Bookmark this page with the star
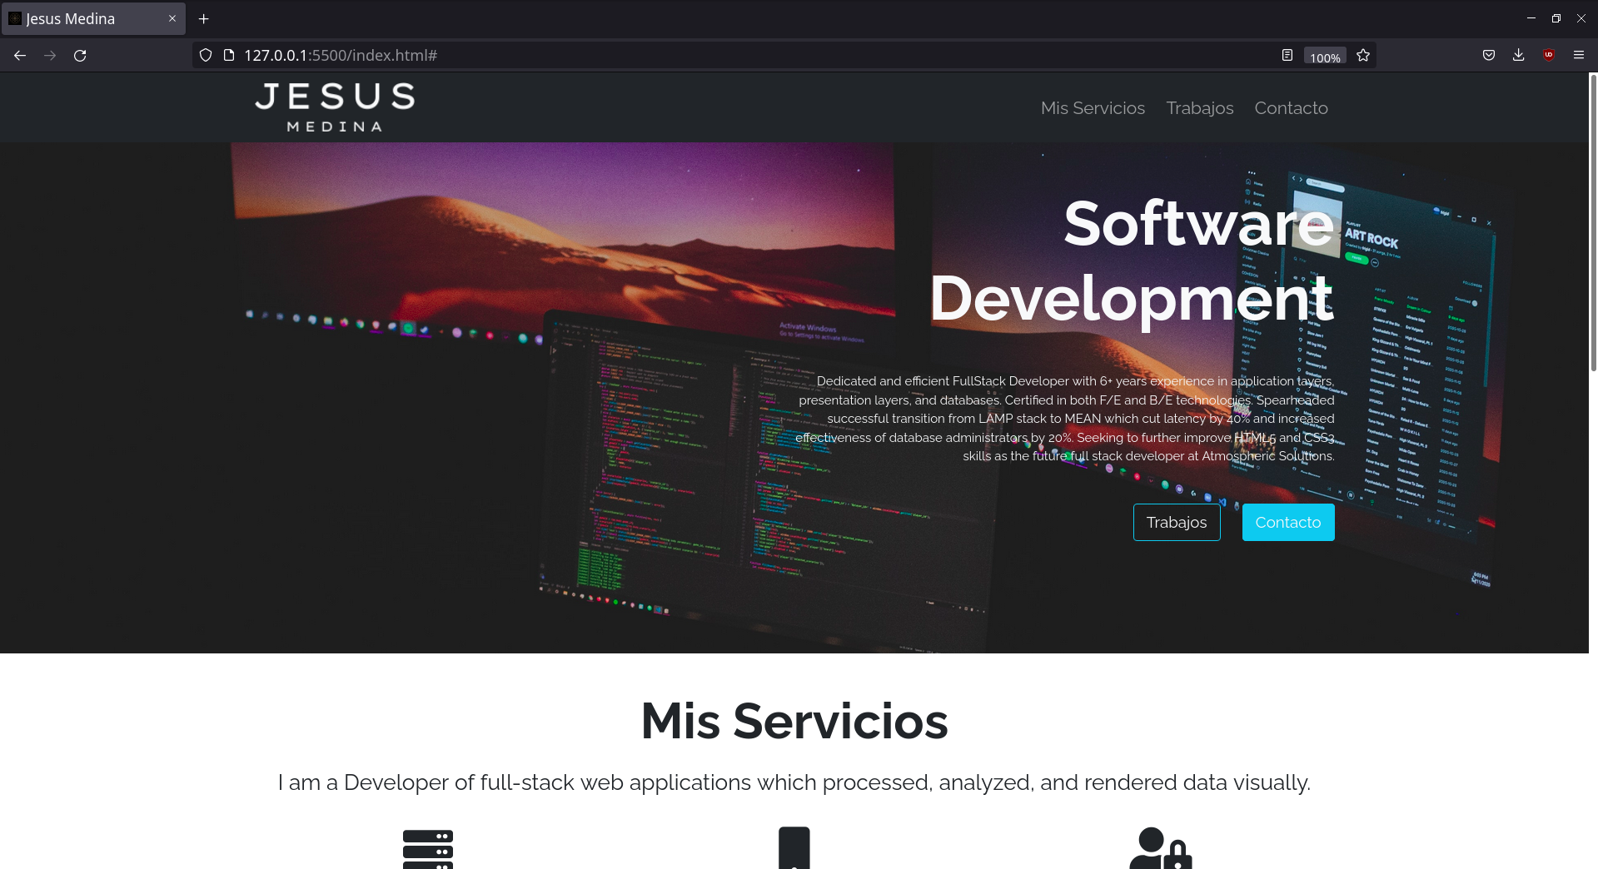 pyautogui.click(x=1362, y=55)
